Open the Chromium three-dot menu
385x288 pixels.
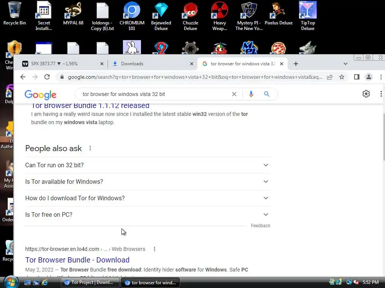[381, 77]
